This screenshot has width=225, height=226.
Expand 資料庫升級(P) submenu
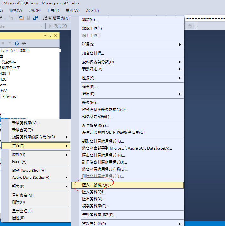128,224
